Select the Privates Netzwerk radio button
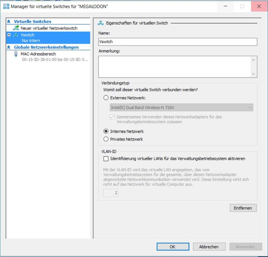Viewport: 268px width, 257px height. (x=106, y=139)
